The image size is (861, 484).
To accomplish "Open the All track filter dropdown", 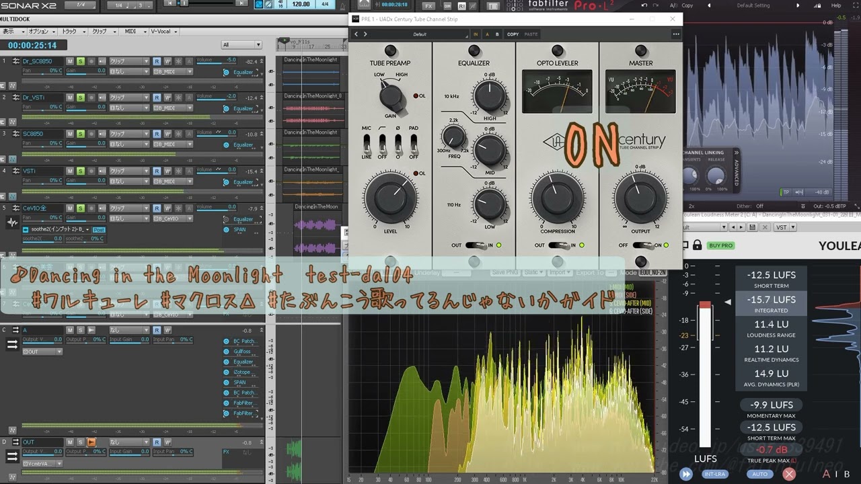I will point(241,45).
